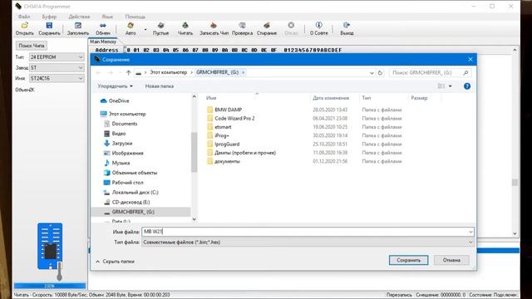
Task: Click the Имя column header
Action: pyautogui.click(x=211, y=98)
